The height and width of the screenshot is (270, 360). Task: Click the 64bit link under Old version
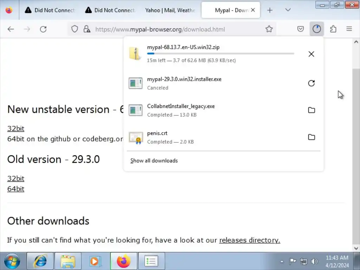15,189
